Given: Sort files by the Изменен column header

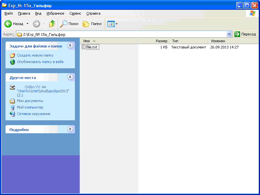Looking at the screenshot, I should [228, 41].
